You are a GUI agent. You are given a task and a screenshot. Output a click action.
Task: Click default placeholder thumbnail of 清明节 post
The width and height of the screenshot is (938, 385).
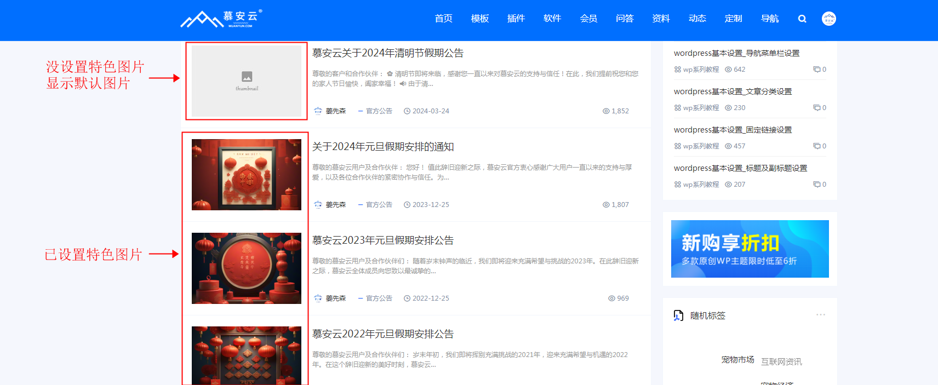pos(247,81)
